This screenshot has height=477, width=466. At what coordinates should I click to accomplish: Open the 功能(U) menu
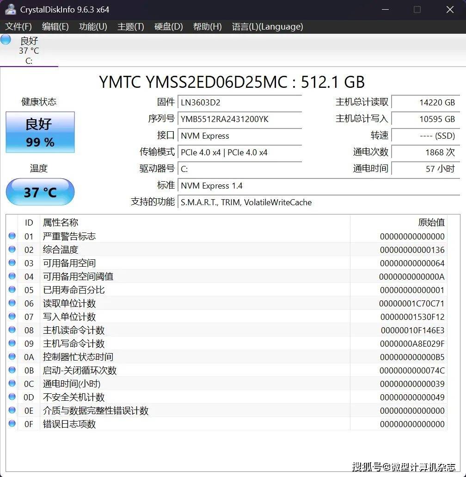click(x=93, y=27)
